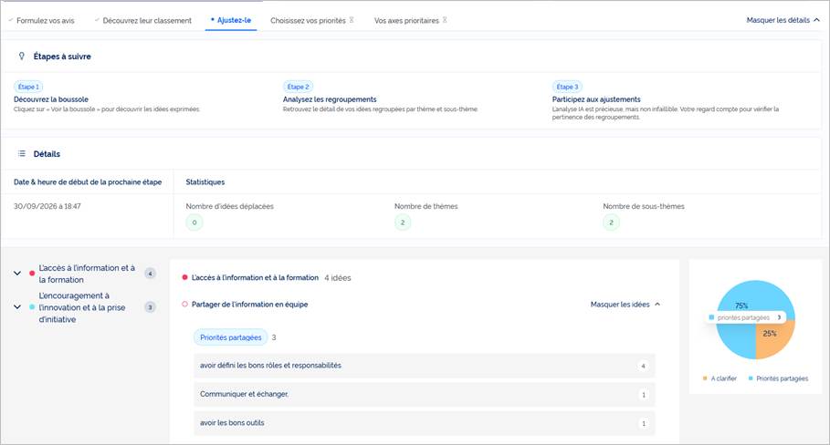This screenshot has height=445, width=830.
Task: Open 'Choisissez vos priorités' tab
Action: tap(308, 21)
